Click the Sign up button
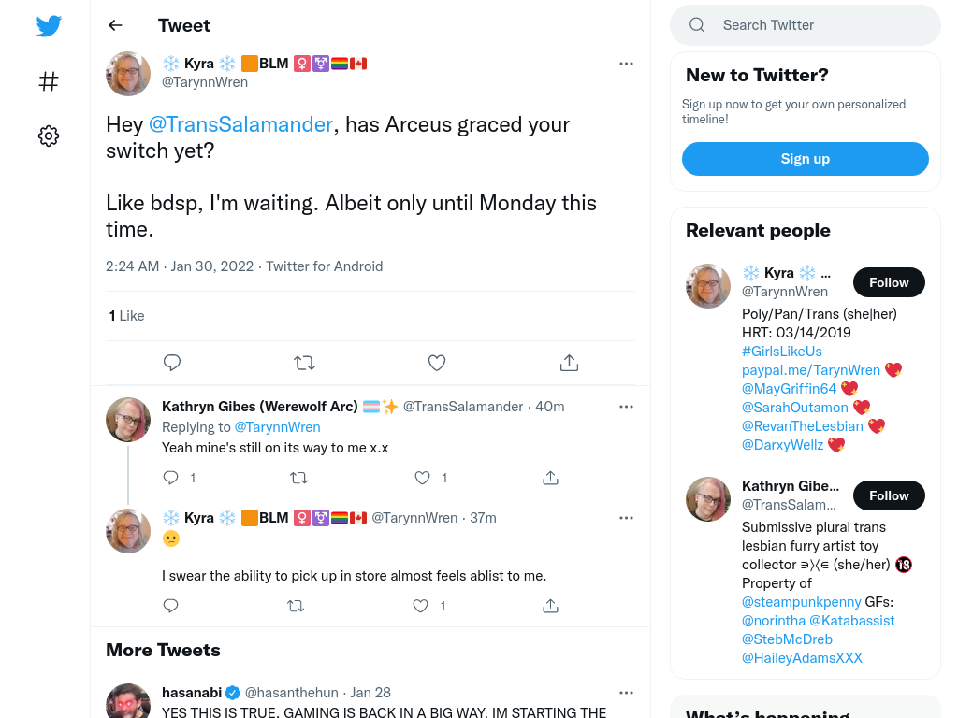The image size is (958, 718). click(806, 159)
